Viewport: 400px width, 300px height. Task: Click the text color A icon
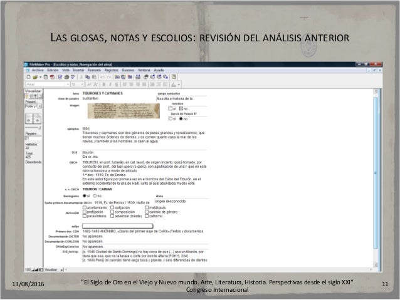(x=174, y=85)
